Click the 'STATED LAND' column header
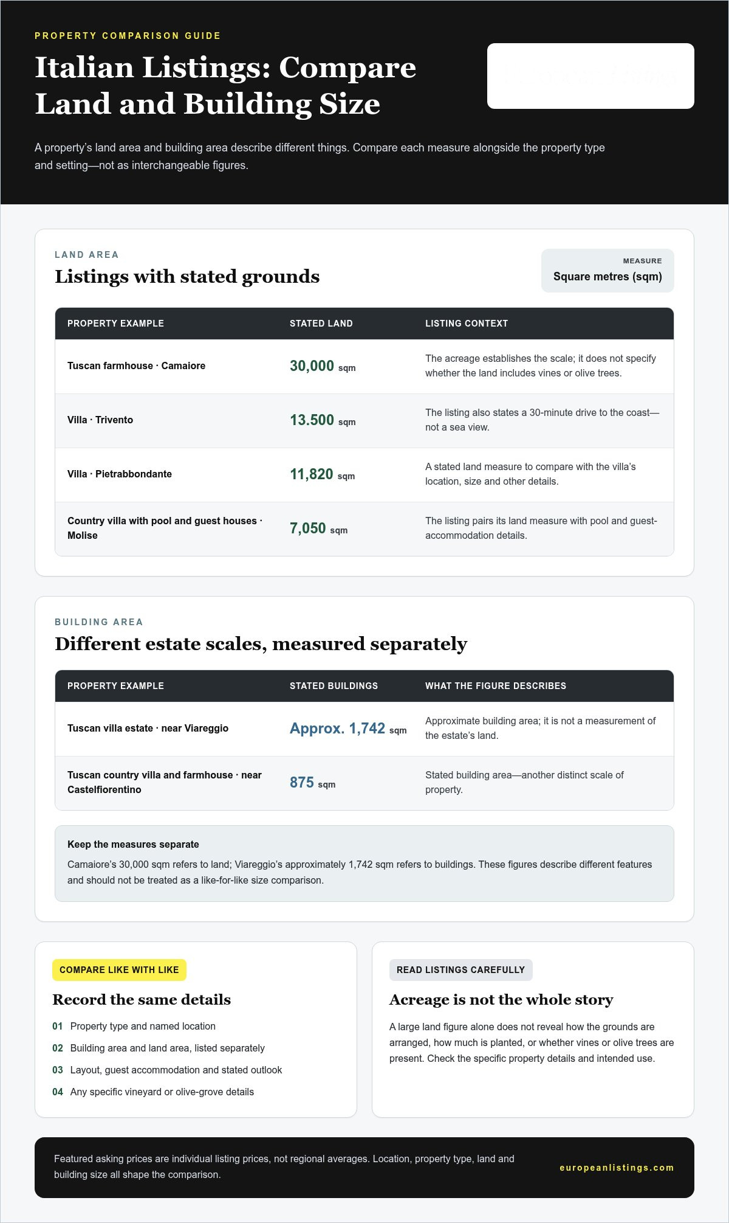This screenshot has width=729, height=1223. point(321,324)
